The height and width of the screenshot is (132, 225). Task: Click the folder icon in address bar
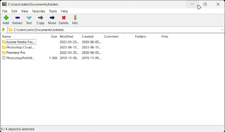point(10,30)
